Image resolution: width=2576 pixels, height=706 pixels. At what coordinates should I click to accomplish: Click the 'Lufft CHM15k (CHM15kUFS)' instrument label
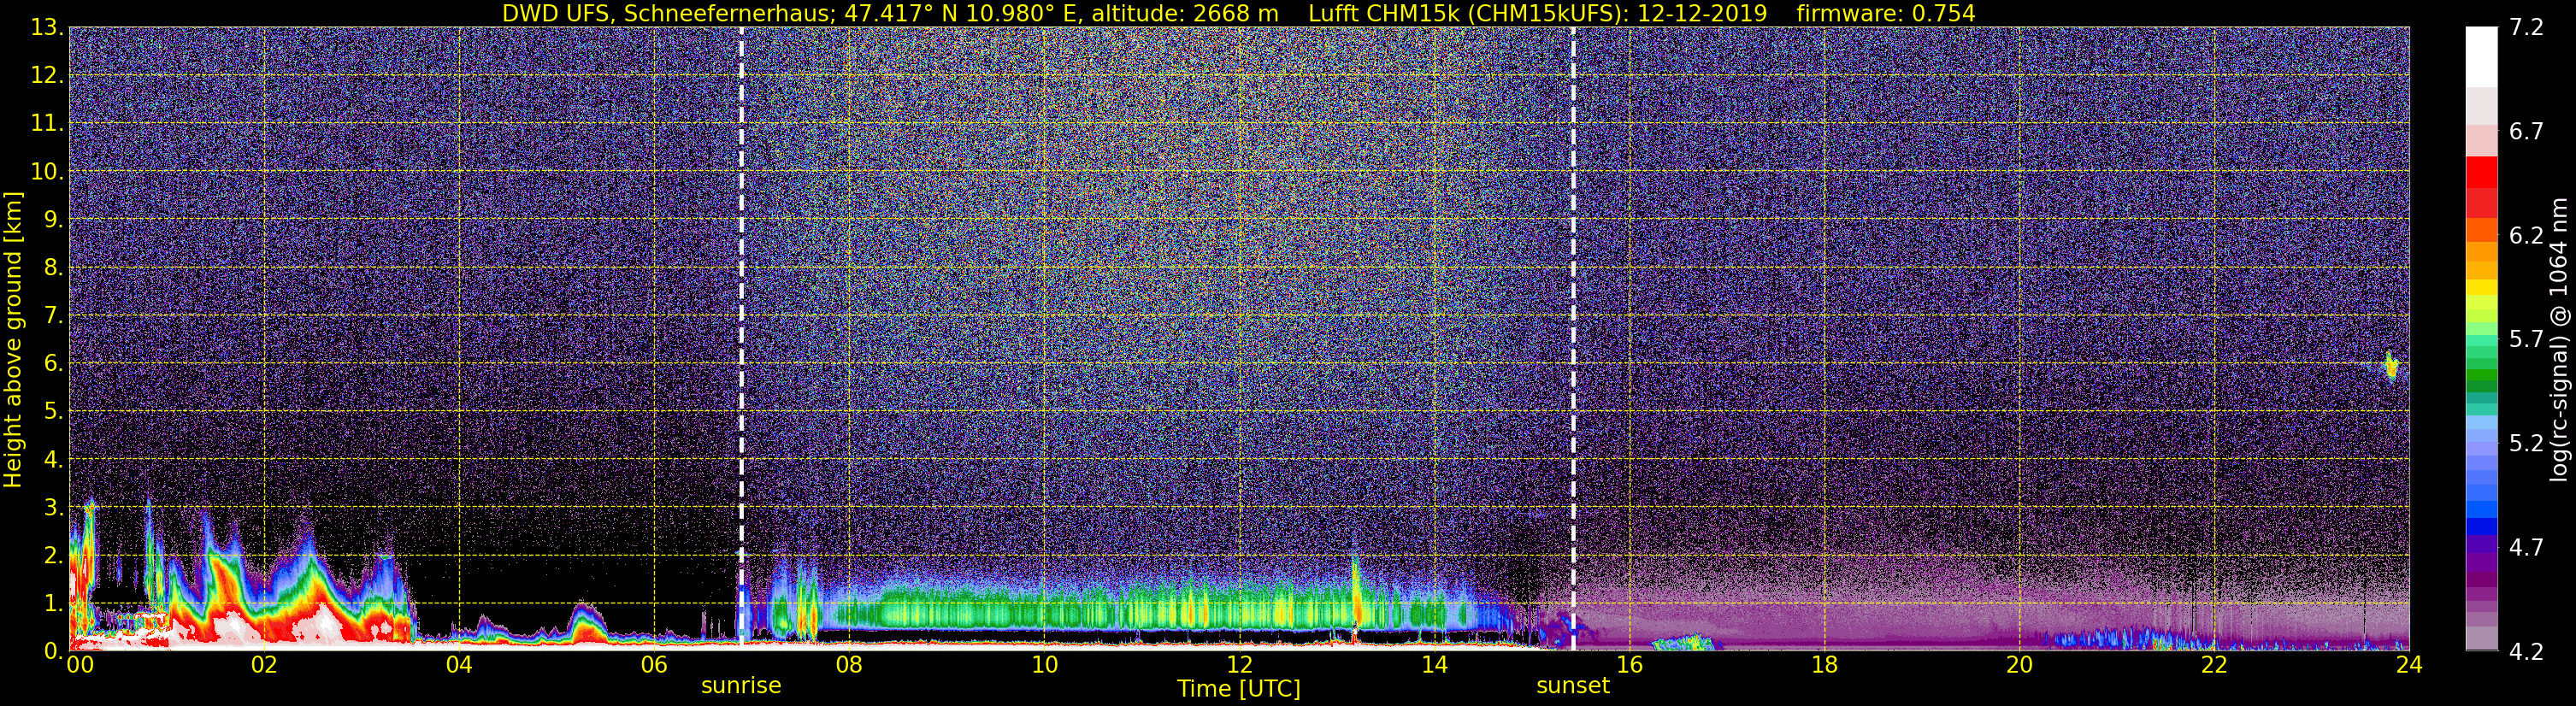pyautogui.click(x=1468, y=13)
